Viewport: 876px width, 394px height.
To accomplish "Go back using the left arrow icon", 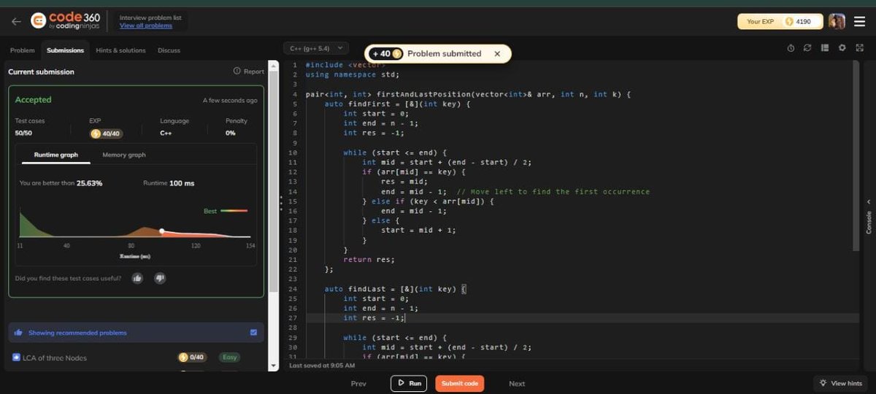I will pyautogui.click(x=16, y=22).
